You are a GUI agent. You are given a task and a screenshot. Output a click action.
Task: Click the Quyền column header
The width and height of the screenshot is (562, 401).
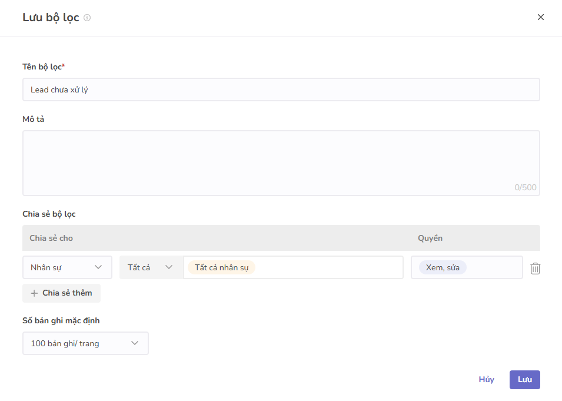click(430, 238)
